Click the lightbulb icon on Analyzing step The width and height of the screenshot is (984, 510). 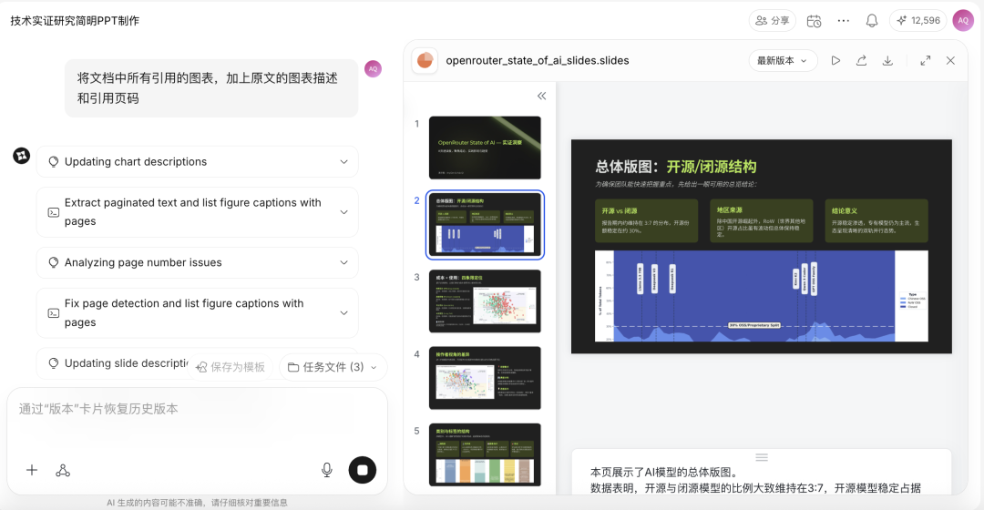coord(54,263)
